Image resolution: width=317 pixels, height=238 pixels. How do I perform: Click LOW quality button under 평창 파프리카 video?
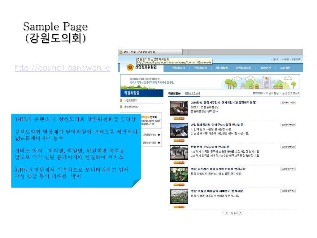coord(176,185)
